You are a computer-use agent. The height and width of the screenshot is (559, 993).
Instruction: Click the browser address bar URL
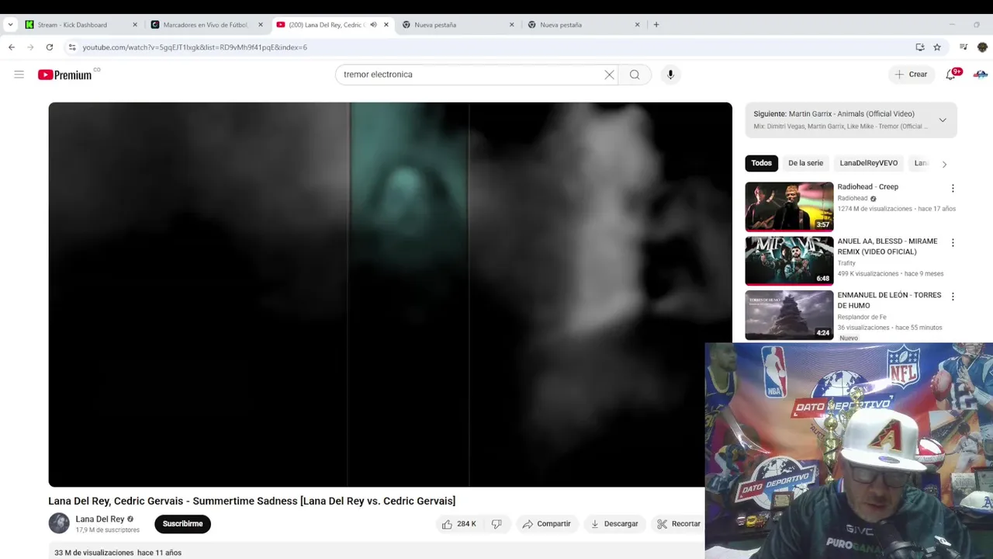195,47
